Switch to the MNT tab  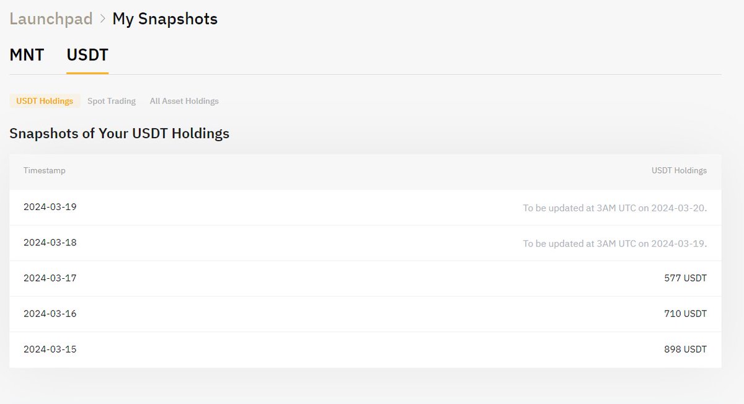click(27, 55)
